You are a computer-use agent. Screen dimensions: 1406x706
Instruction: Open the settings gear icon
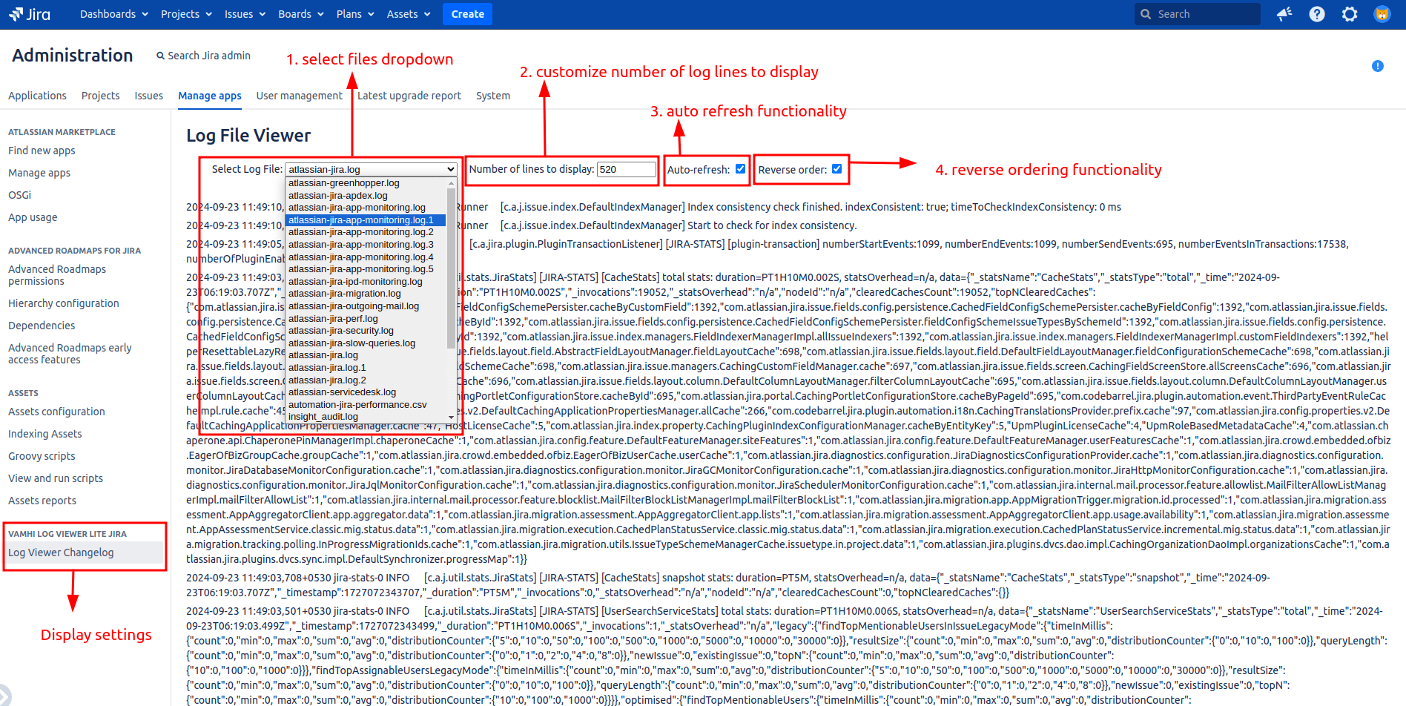1350,14
